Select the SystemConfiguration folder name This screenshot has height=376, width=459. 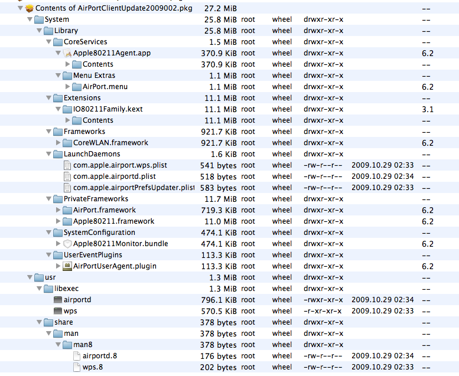(99, 233)
